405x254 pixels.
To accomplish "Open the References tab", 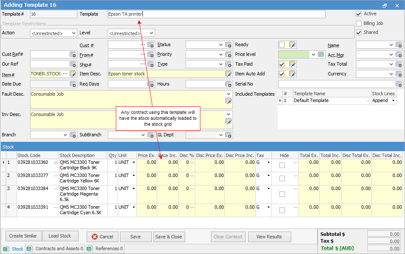I will point(106,249).
